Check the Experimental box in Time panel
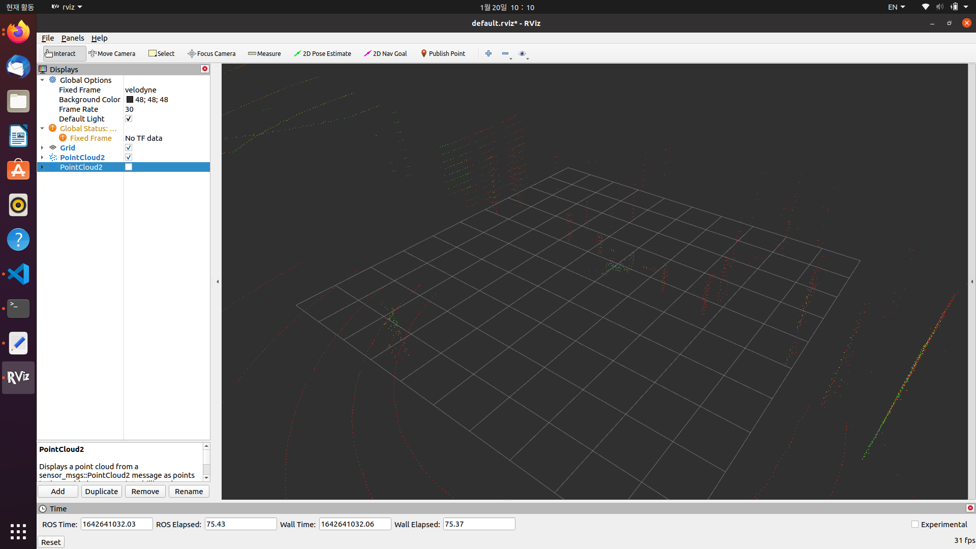Screen dimensions: 976x549 coord(915,524)
